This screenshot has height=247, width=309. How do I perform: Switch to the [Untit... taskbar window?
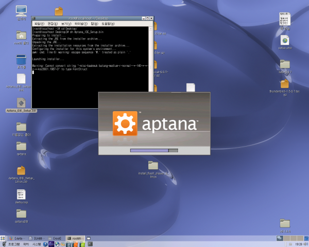(x=37, y=238)
